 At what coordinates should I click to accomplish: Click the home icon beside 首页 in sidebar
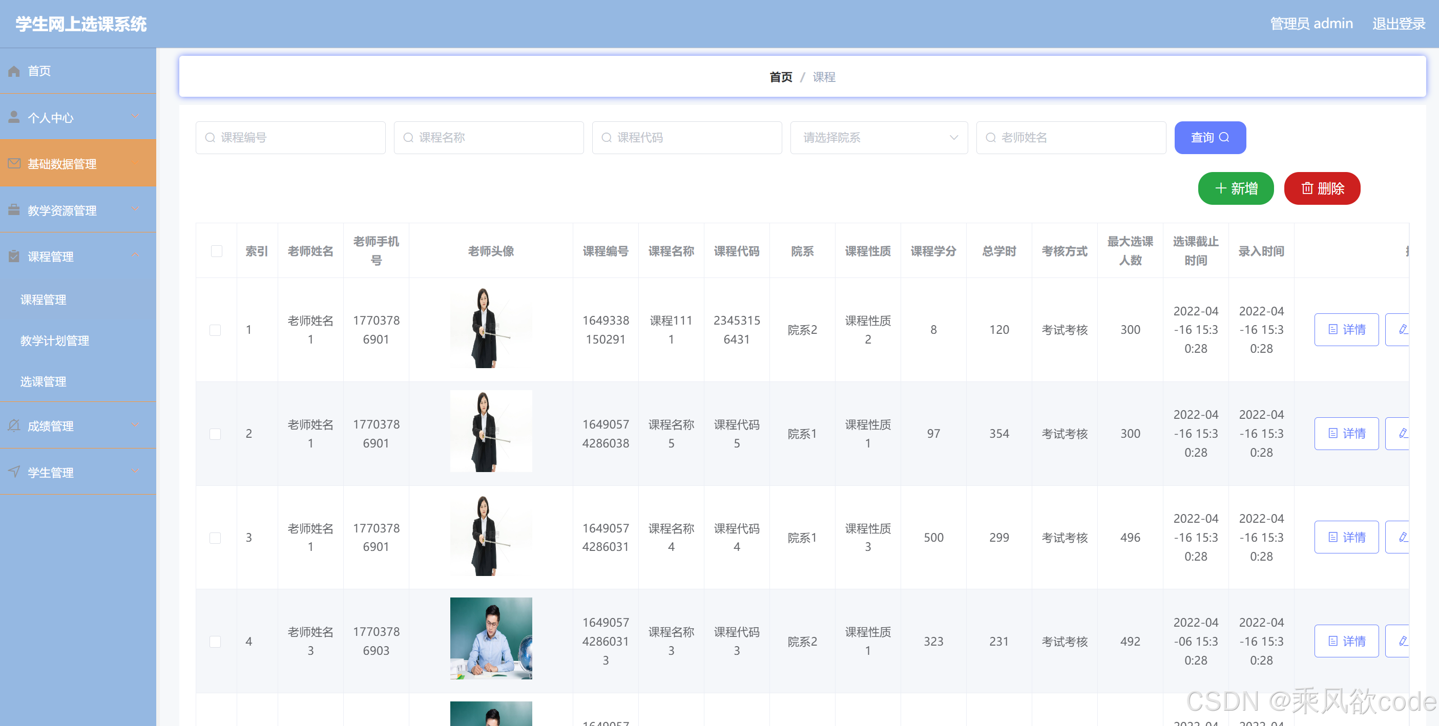click(14, 71)
